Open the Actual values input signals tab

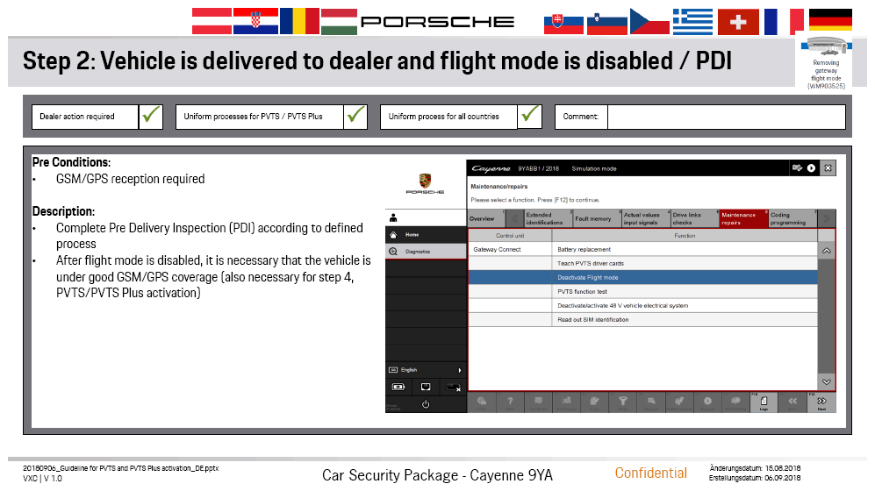[646, 218]
